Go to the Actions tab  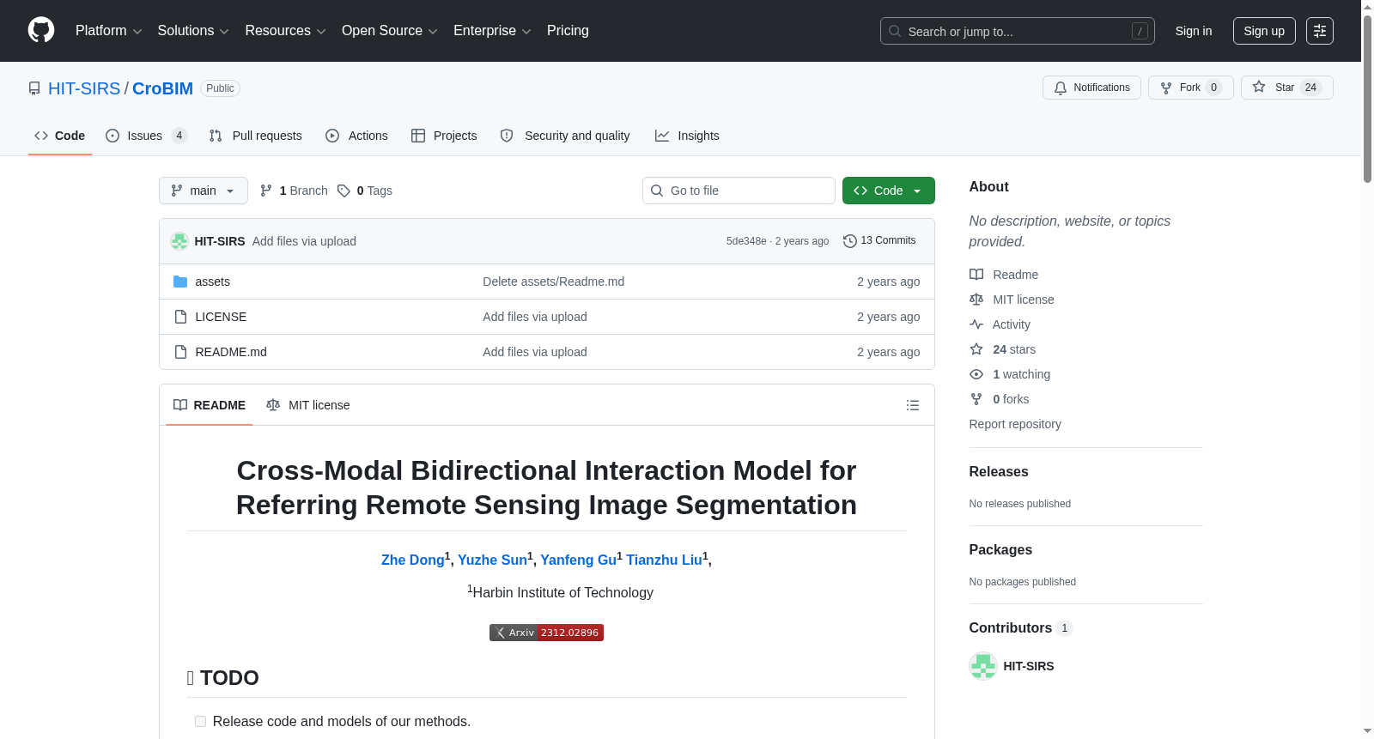[357, 136]
